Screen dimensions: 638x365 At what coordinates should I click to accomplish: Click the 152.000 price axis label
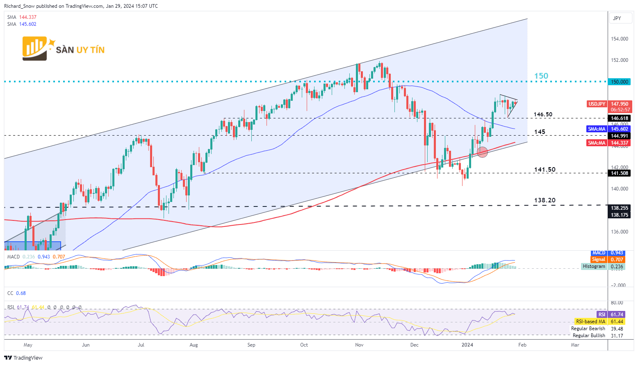click(x=620, y=60)
